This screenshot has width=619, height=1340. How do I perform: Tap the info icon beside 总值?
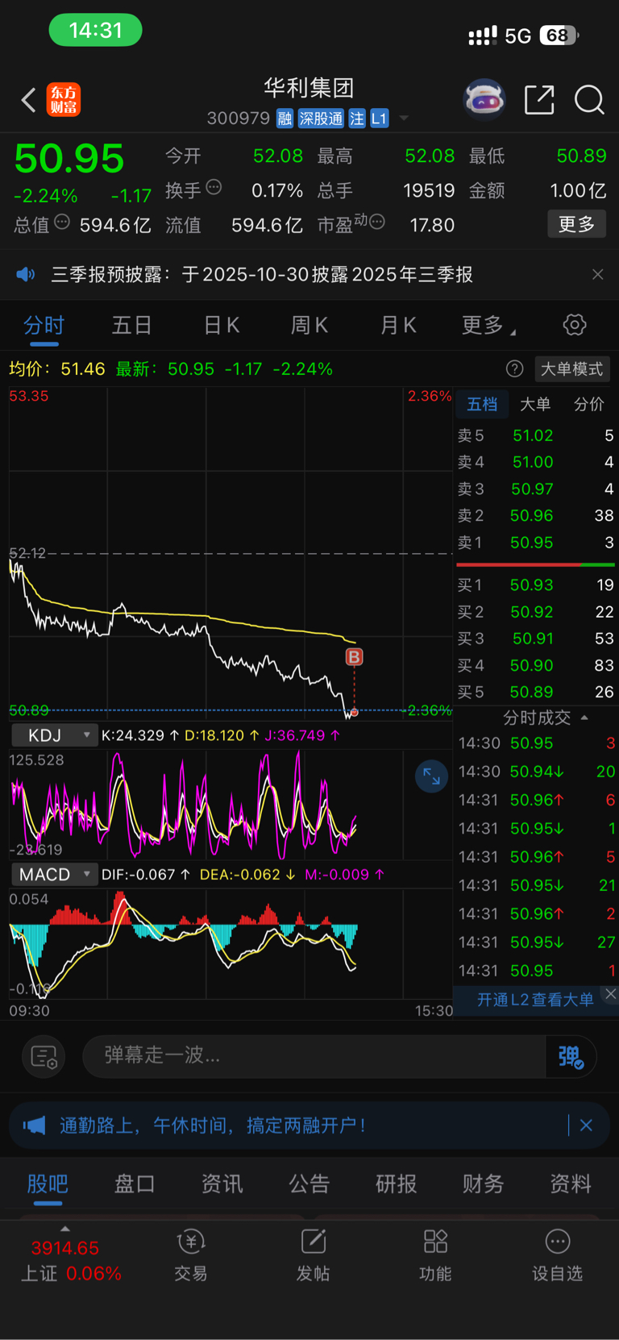coord(62,222)
